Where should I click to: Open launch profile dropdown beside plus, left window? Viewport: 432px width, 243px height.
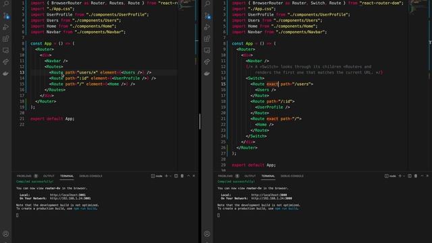point(171,176)
